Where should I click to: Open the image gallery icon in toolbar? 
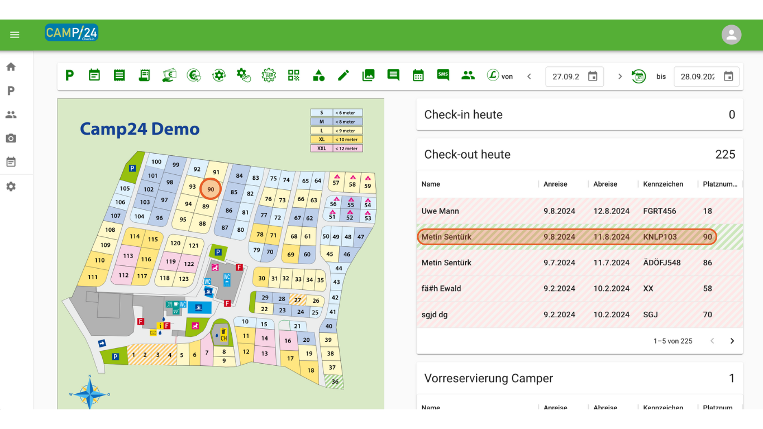(368, 75)
